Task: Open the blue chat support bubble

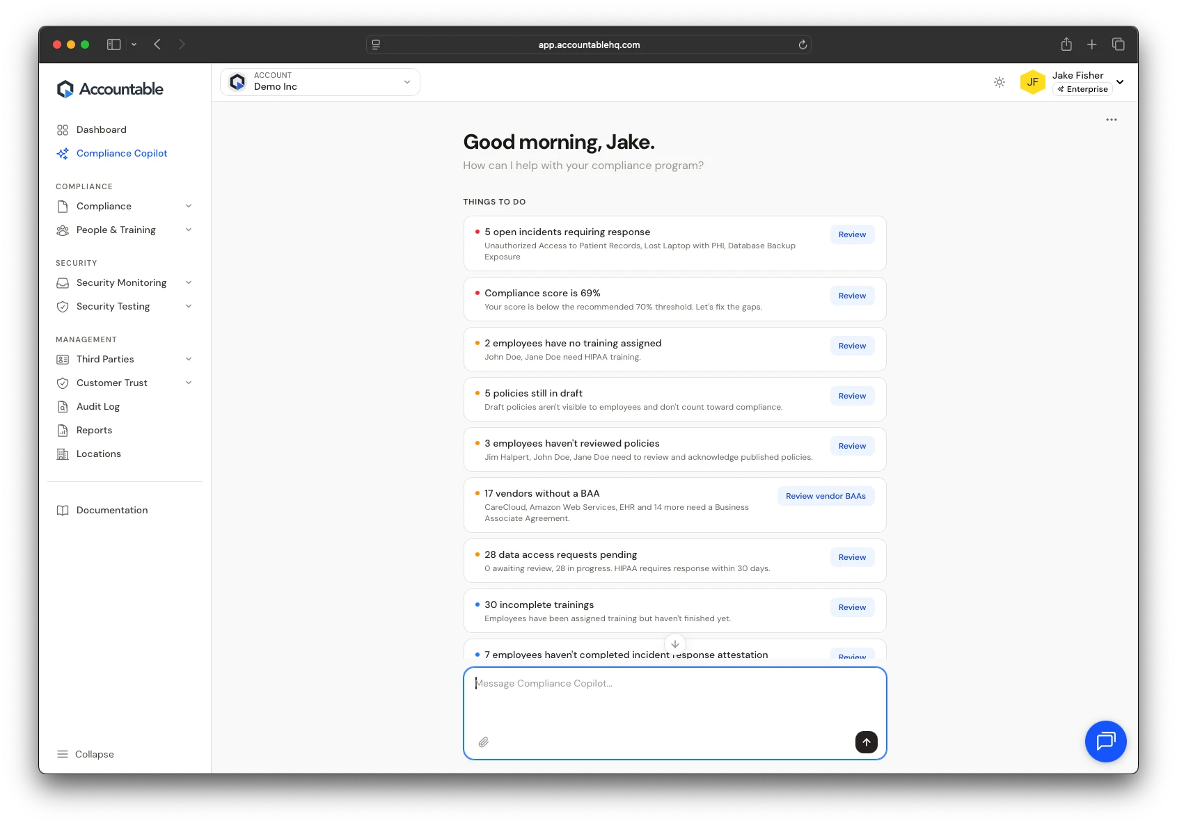Action: 1105,741
